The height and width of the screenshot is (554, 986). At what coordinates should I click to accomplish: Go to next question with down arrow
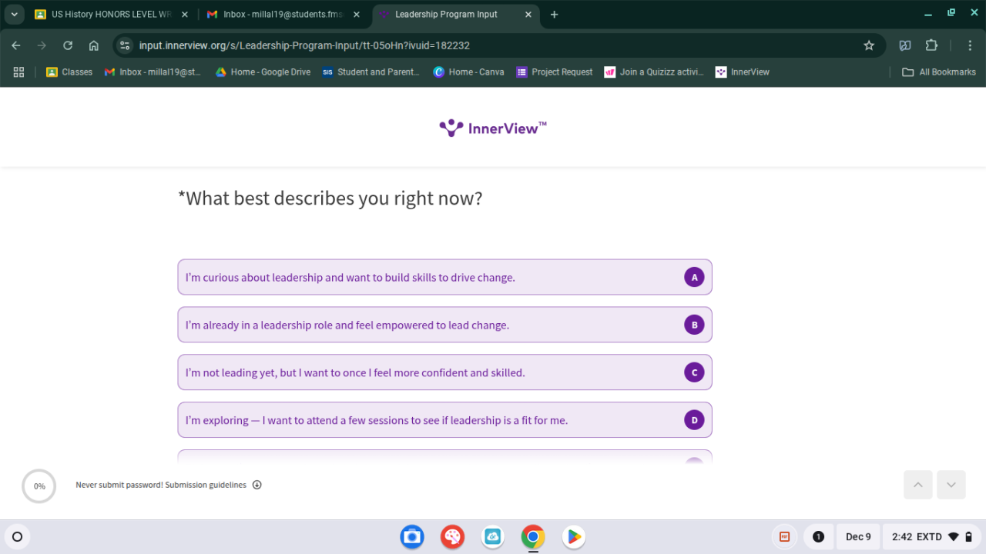[x=951, y=485]
